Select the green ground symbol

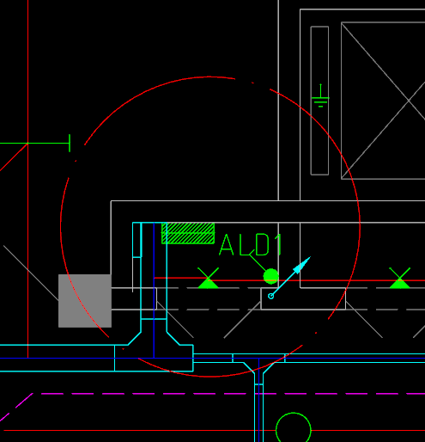click(320, 96)
